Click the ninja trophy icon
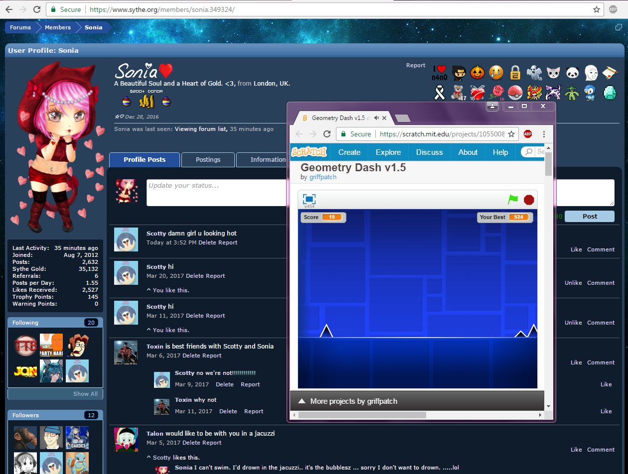 pyautogui.click(x=459, y=73)
